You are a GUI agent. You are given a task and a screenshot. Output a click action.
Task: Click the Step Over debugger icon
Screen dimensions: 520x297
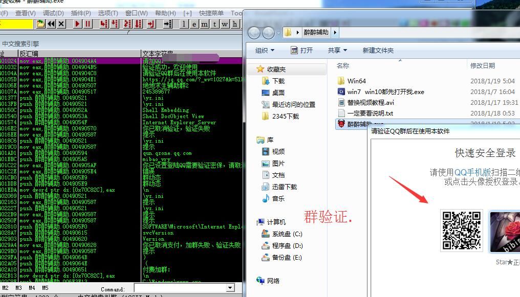click(x=115, y=24)
